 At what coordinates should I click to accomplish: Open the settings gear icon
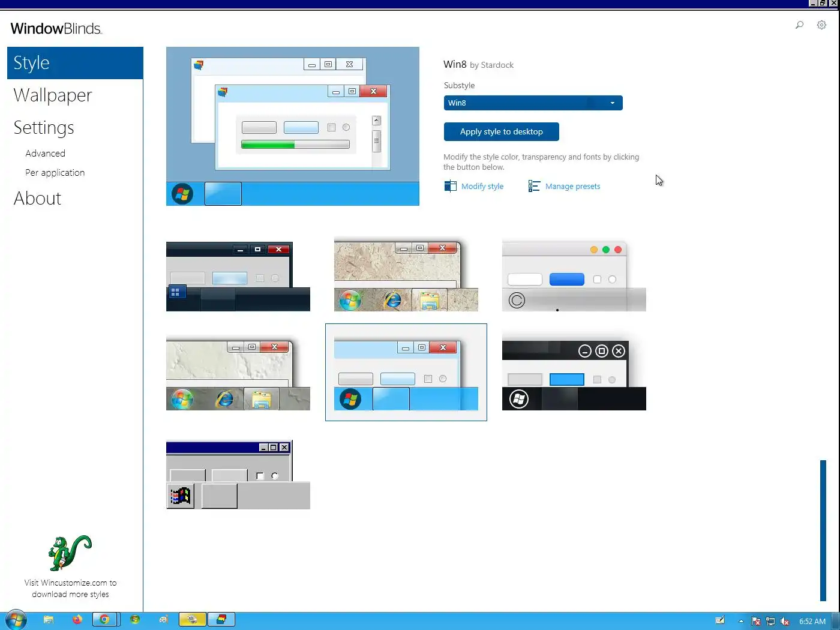[x=821, y=25]
